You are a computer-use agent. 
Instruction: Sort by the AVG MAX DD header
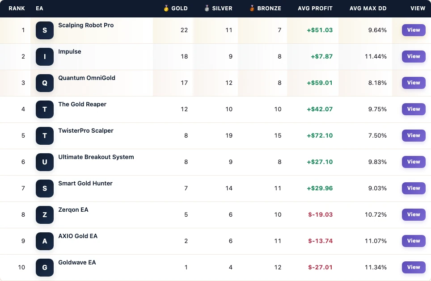point(368,8)
